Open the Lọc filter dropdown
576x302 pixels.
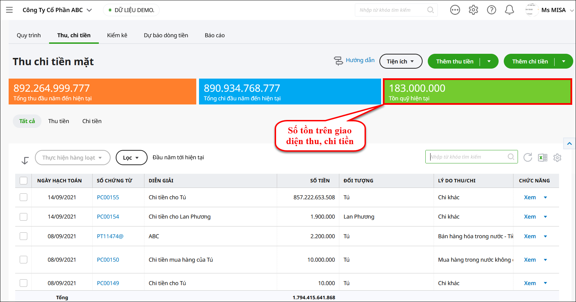coord(131,158)
